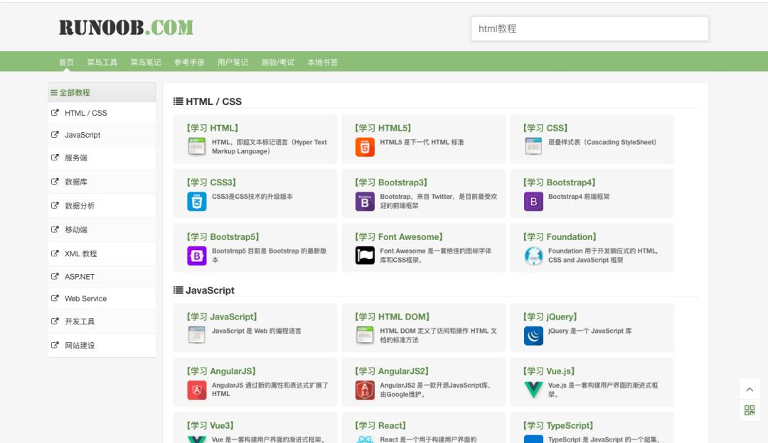Click the HTML / CSS section heading
This screenshot has width=768, height=443.
[208, 102]
